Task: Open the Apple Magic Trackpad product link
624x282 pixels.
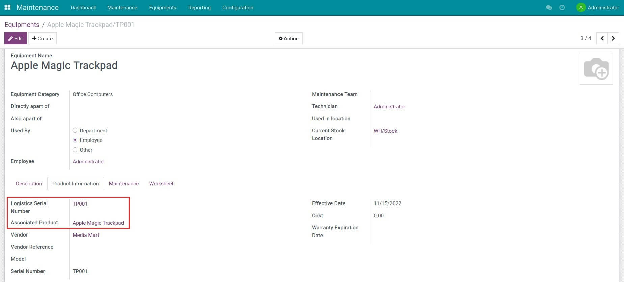Action: point(98,223)
